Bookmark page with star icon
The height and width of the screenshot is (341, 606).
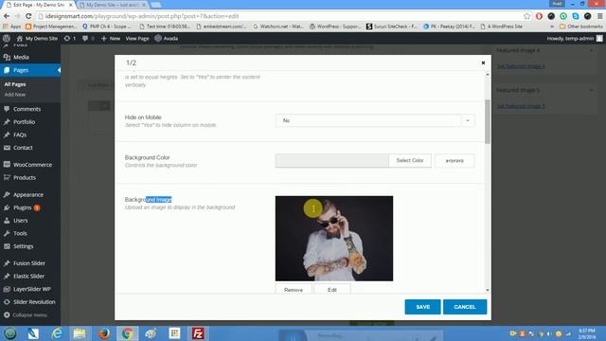click(527, 16)
